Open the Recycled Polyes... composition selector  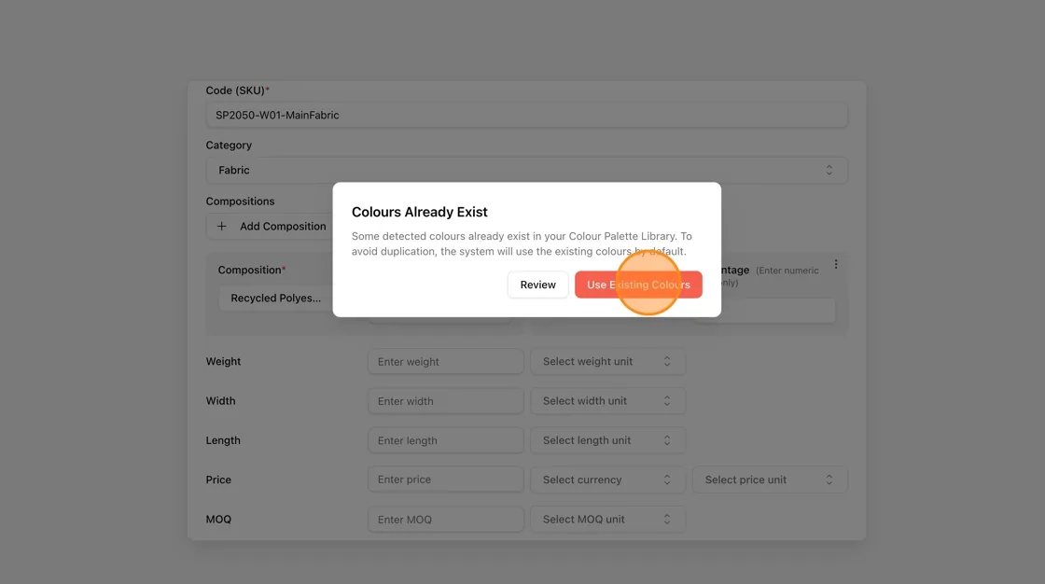click(276, 298)
